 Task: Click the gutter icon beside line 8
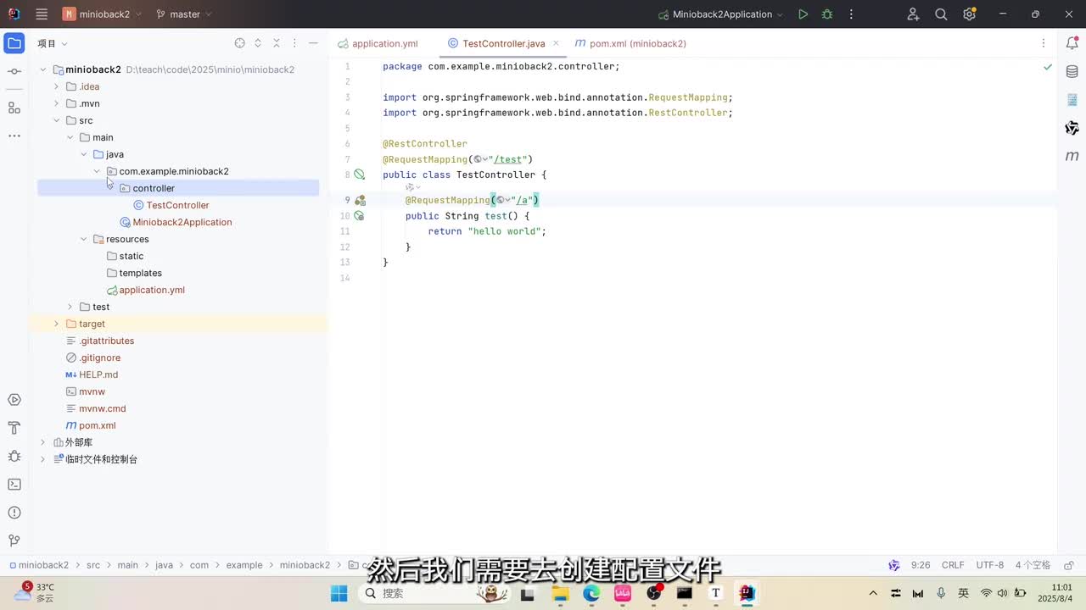pos(360,175)
